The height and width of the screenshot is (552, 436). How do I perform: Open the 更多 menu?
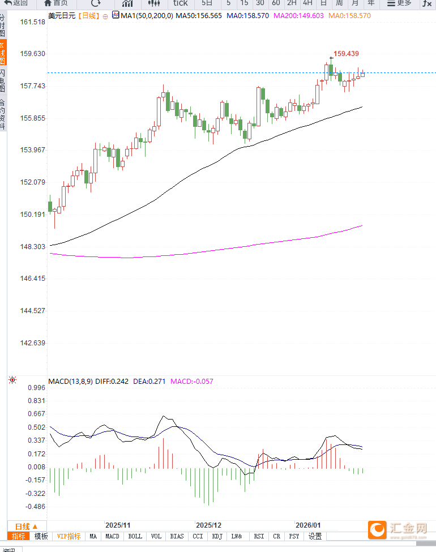(x=399, y=3)
